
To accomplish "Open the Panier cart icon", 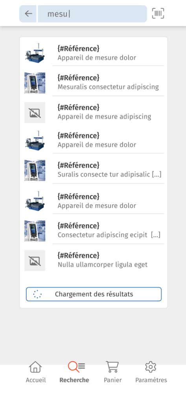I will click(112, 367).
